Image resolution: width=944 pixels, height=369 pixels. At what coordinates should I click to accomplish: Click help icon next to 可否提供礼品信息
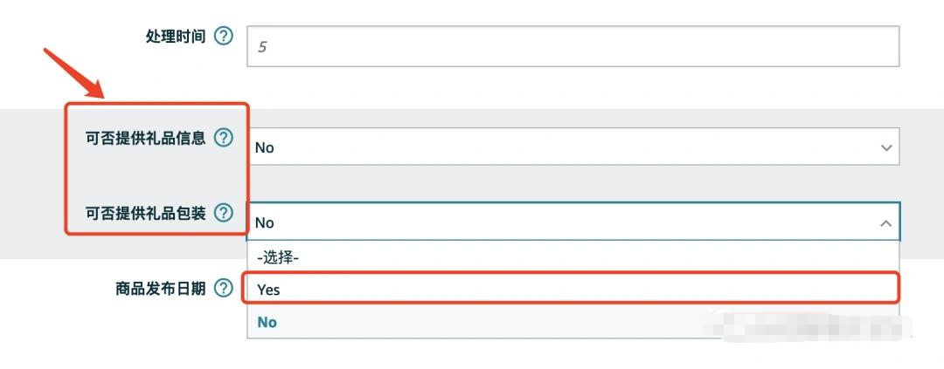tap(224, 138)
